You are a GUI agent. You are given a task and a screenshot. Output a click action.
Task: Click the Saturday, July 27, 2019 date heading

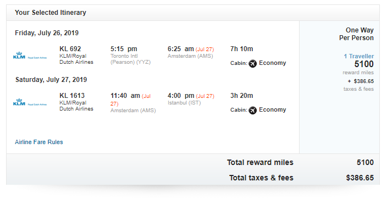(x=51, y=80)
